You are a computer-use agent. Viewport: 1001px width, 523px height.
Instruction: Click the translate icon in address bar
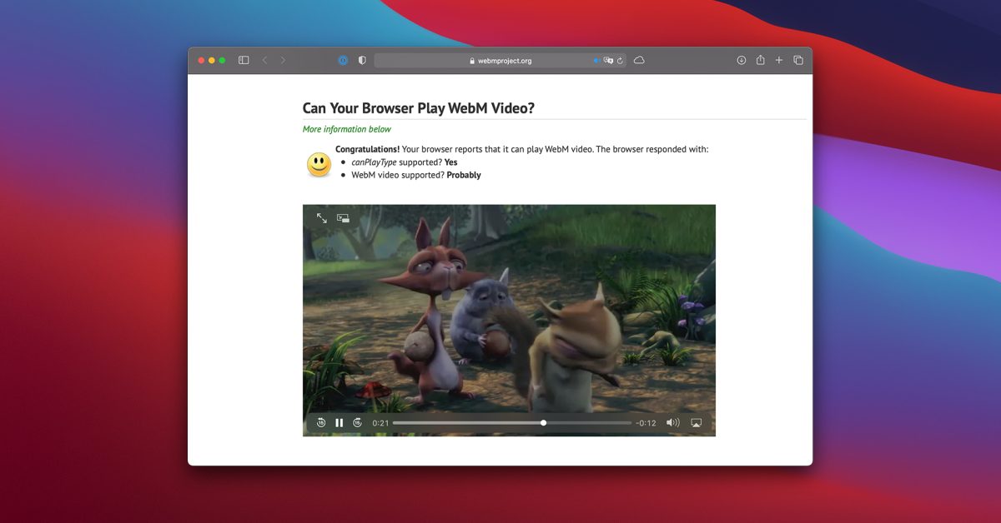[x=608, y=61]
